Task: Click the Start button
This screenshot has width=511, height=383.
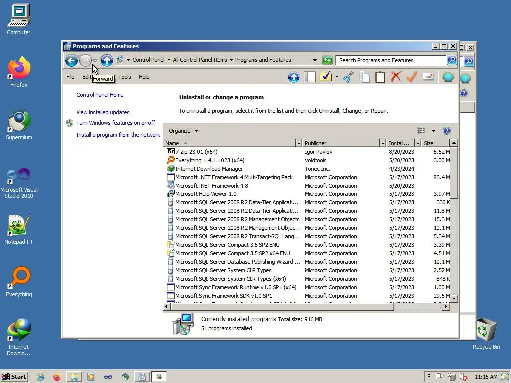Action: pyautogui.click(x=14, y=377)
